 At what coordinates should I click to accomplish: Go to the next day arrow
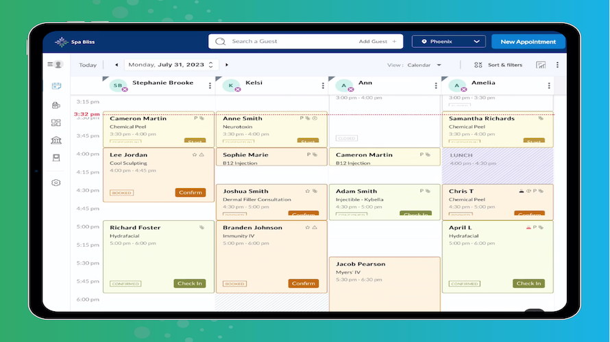pyautogui.click(x=227, y=65)
